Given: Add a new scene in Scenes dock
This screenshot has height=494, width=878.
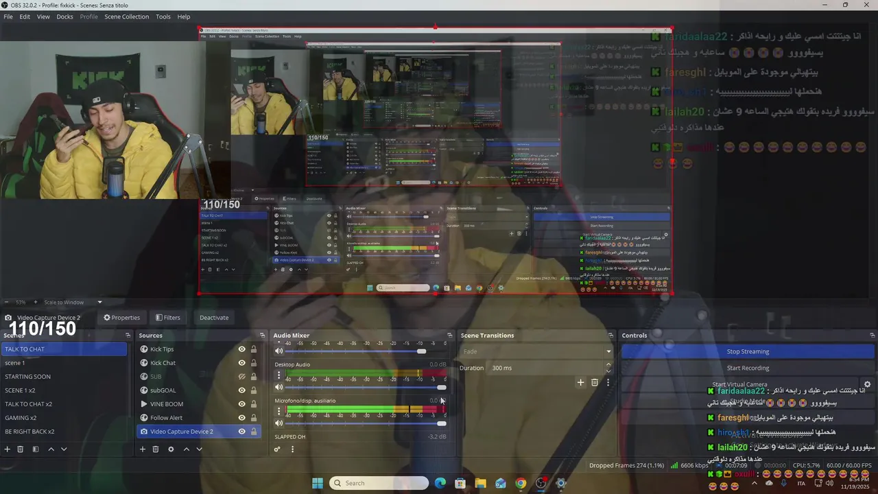Looking at the screenshot, I should point(8,449).
